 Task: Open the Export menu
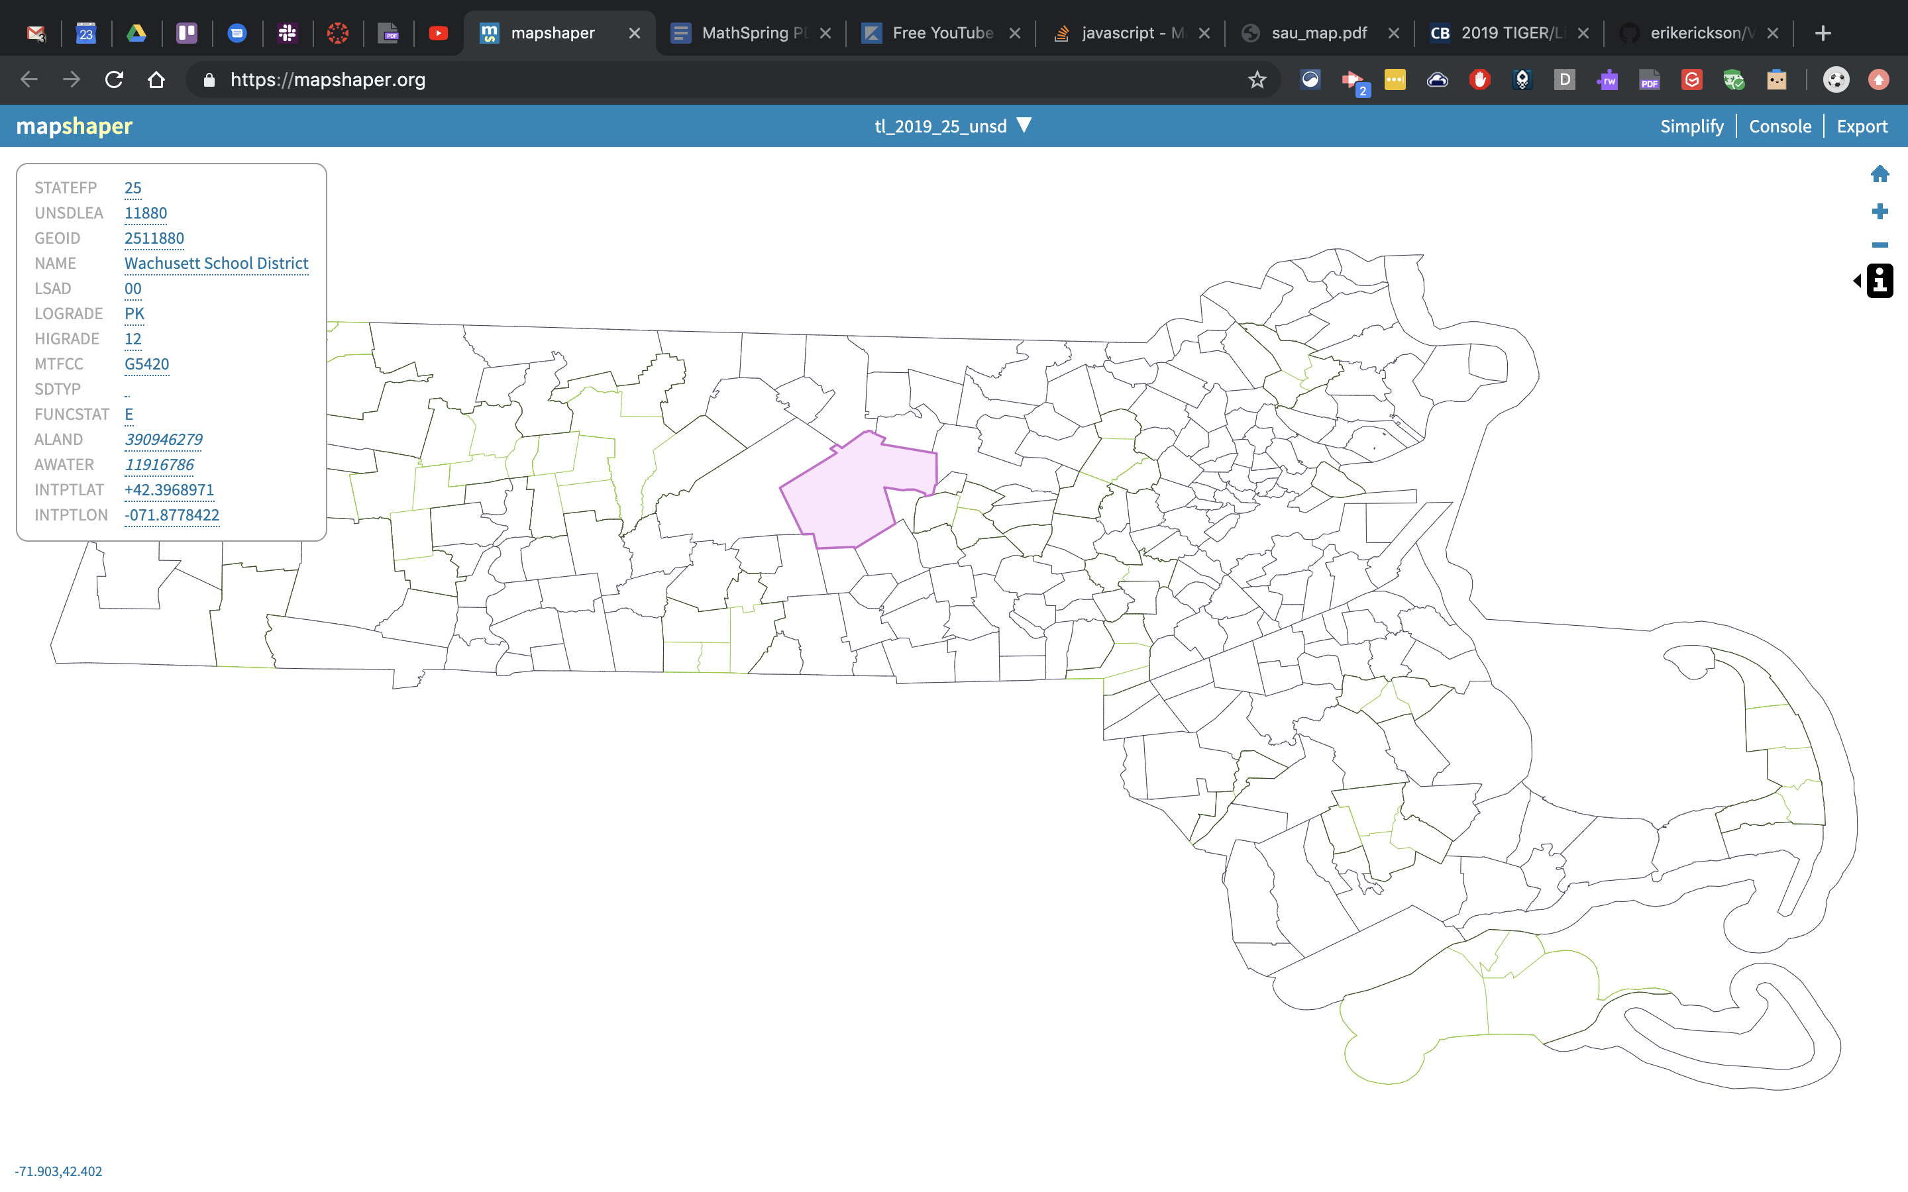[1862, 126]
